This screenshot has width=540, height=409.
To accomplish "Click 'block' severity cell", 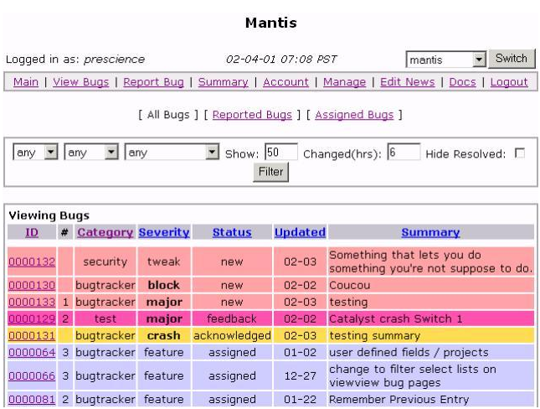I will (164, 285).
